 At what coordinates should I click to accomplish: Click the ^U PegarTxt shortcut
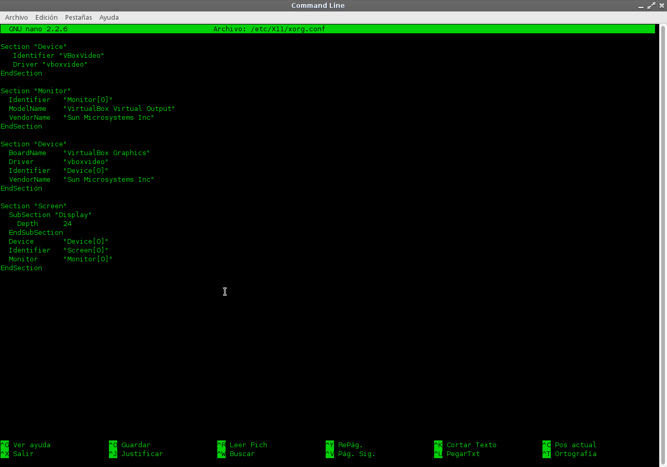(x=457, y=453)
